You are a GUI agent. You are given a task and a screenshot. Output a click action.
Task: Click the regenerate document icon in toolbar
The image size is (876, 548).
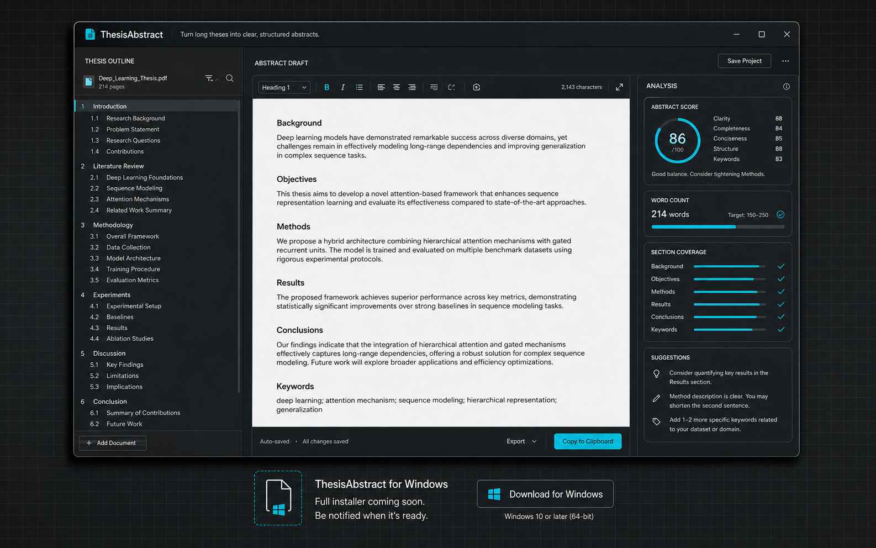(477, 87)
